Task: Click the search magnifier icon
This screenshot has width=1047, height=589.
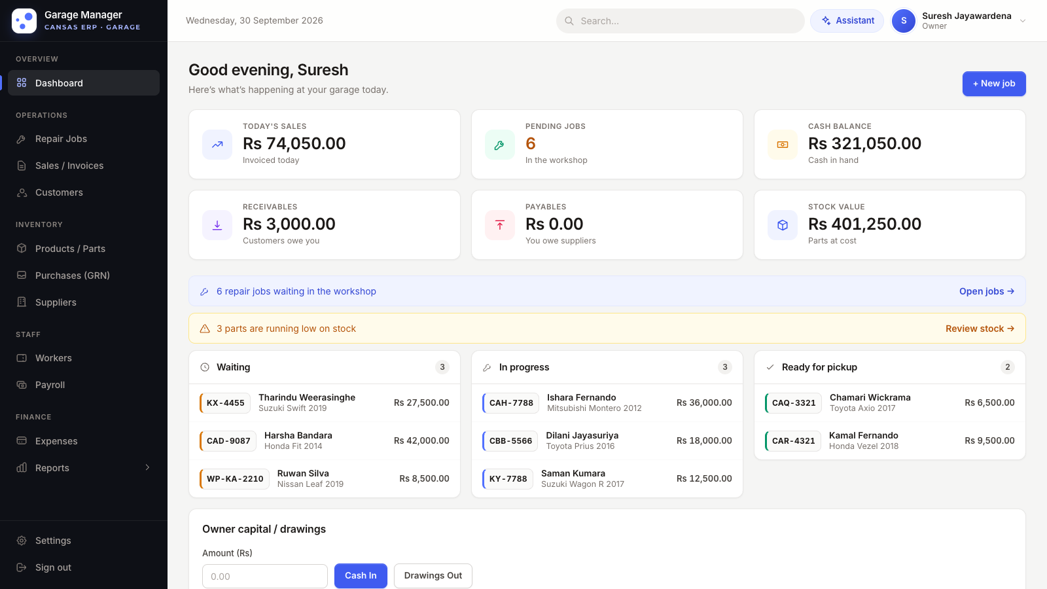Action: coord(569,21)
